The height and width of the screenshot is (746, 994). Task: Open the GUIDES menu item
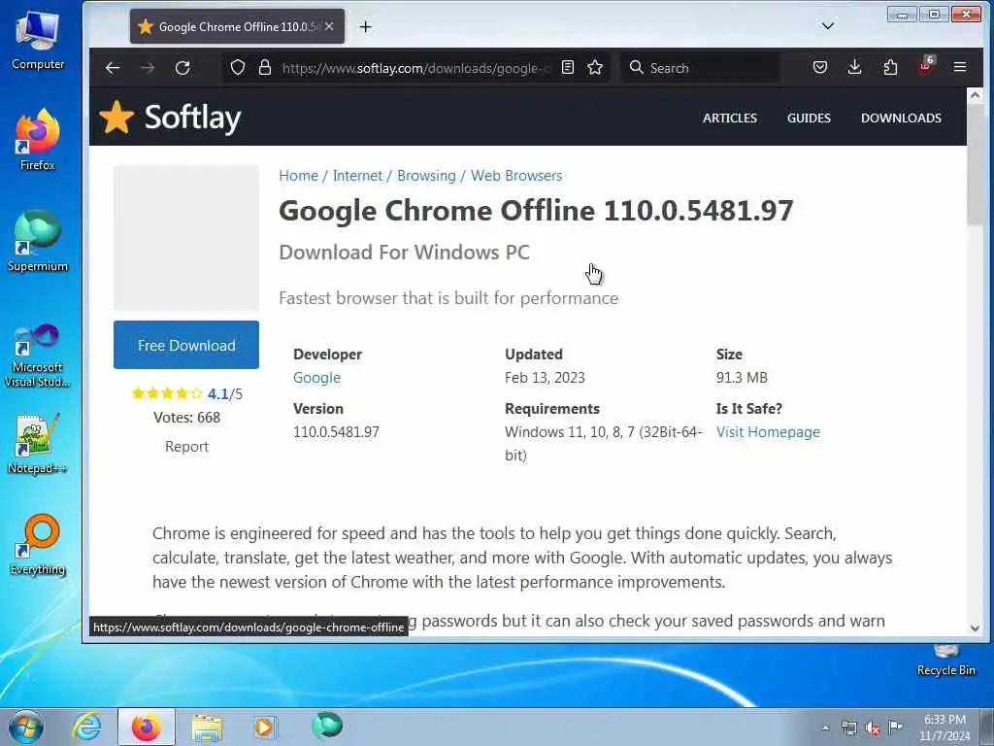click(x=809, y=118)
